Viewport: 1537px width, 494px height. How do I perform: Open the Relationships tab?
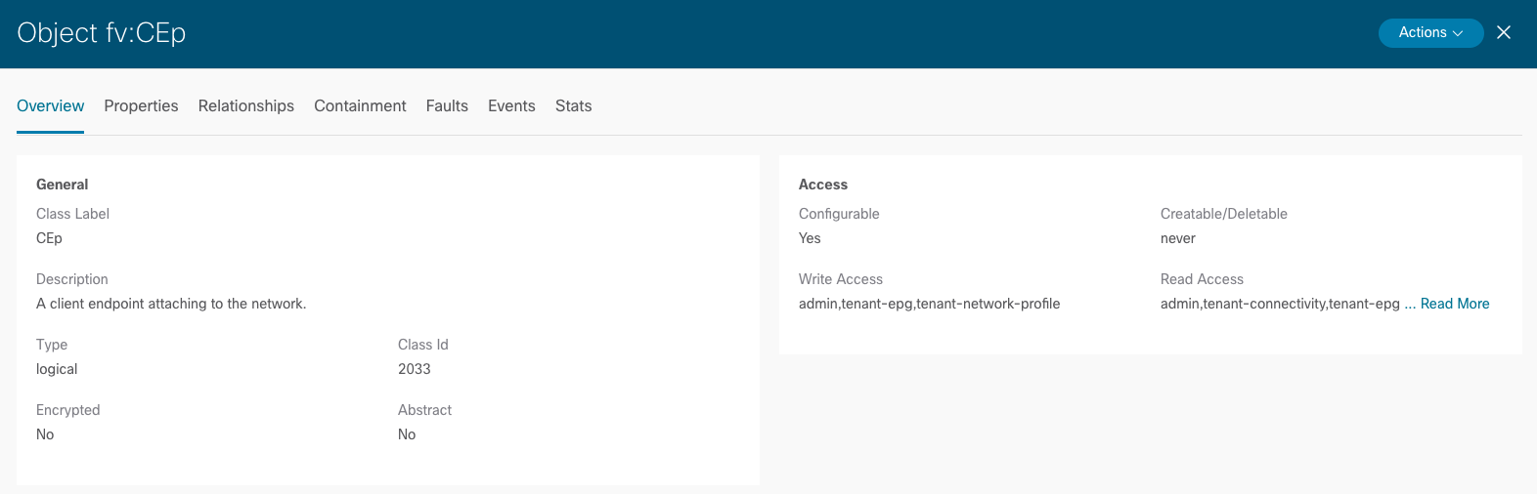click(x=245, y=105)
